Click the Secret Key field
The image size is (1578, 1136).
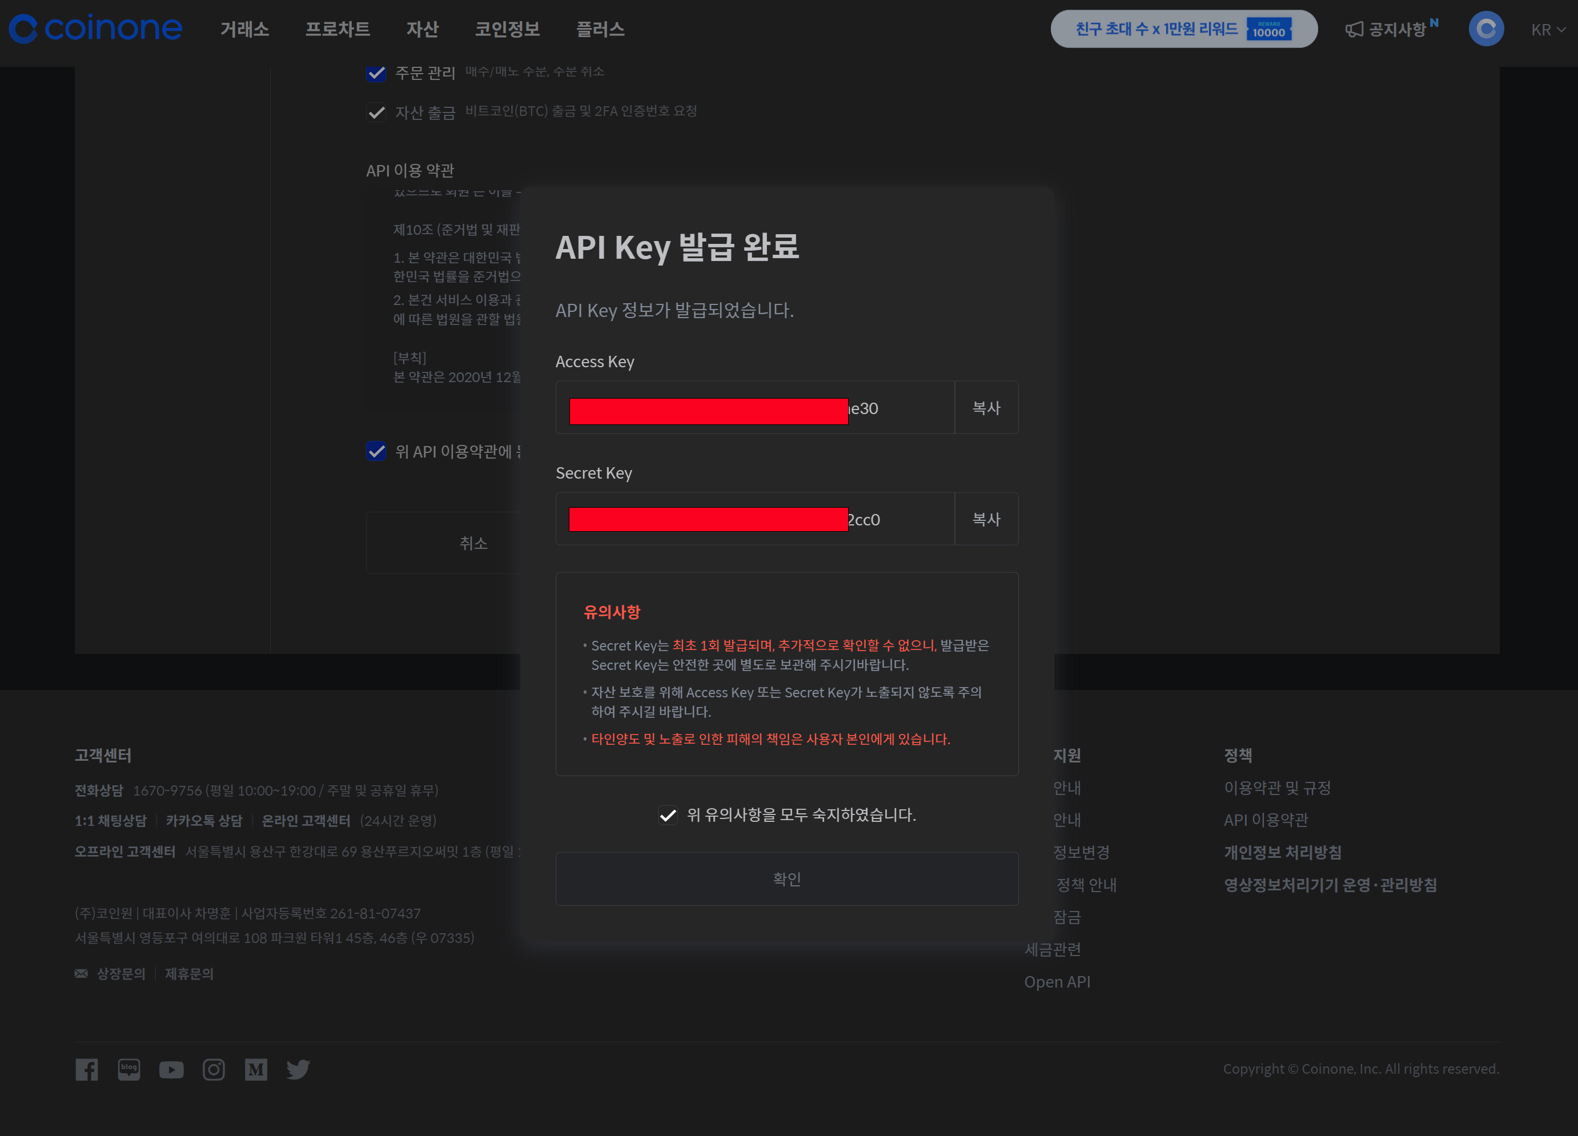[755, 519]
